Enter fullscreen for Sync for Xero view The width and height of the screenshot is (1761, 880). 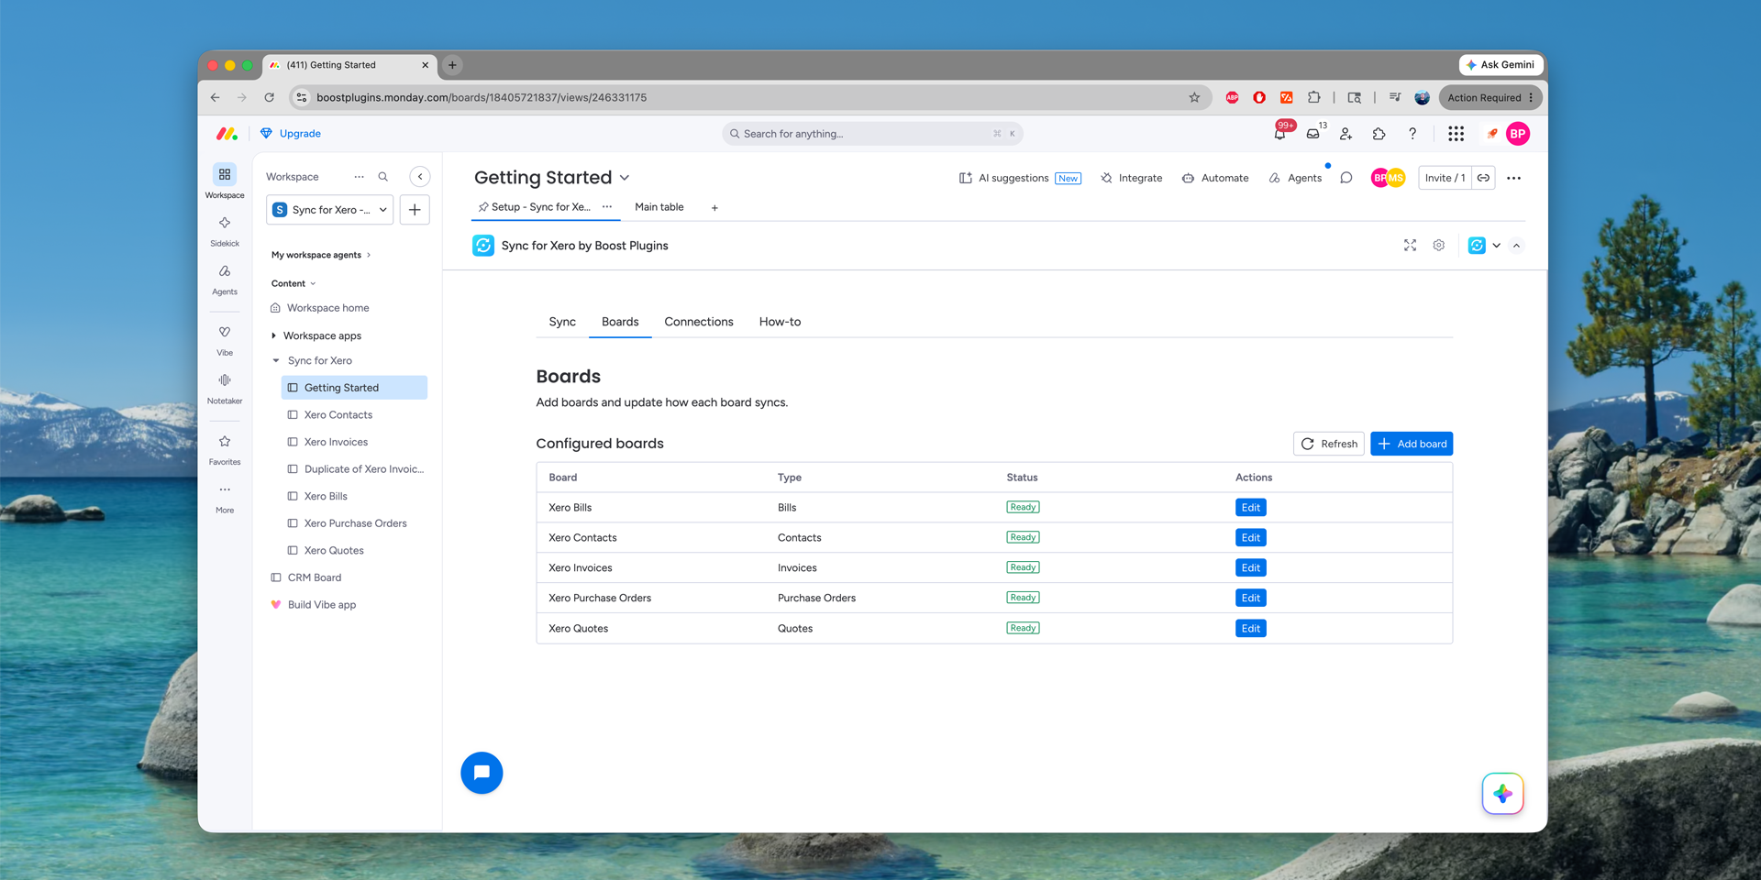[1410, 246]
